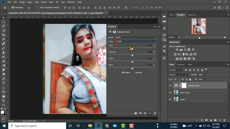Viewport: 230px width, 129px height.
Task: Switch to the Channels tab
Action: point(180,64)
